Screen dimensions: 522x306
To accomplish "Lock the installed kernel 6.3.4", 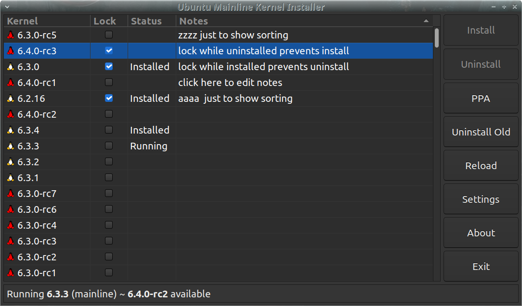I will click(x=109, y=130).
